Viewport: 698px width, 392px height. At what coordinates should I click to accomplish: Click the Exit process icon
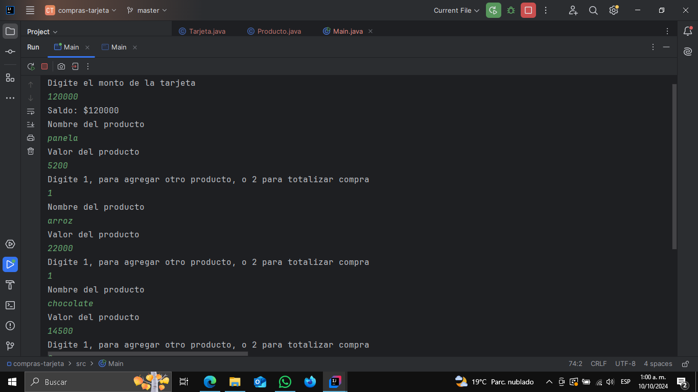click(75, 66)
